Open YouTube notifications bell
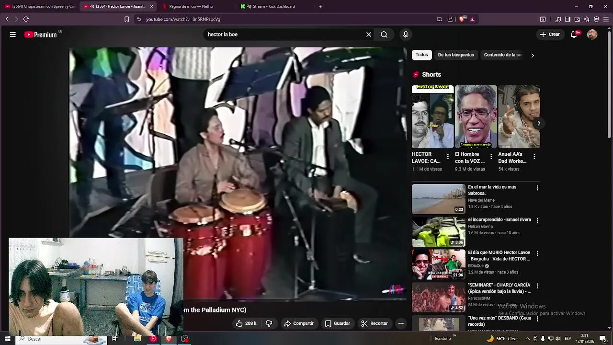Image resolution: width=613 pixels, height=345 pixels. [574, 34]
